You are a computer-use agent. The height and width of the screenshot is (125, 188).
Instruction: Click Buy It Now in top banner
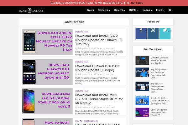137,3
